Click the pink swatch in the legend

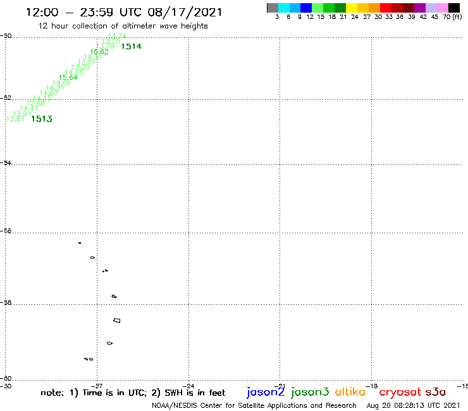pyautogui.click(x=443, y=8)
